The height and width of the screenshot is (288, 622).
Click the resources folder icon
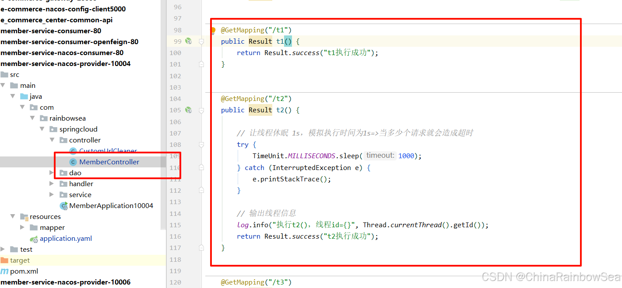click(x=24, y=216)
